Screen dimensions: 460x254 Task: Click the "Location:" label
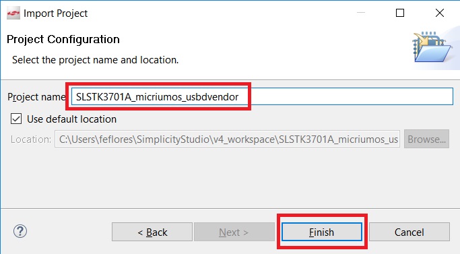click(31, 139)
